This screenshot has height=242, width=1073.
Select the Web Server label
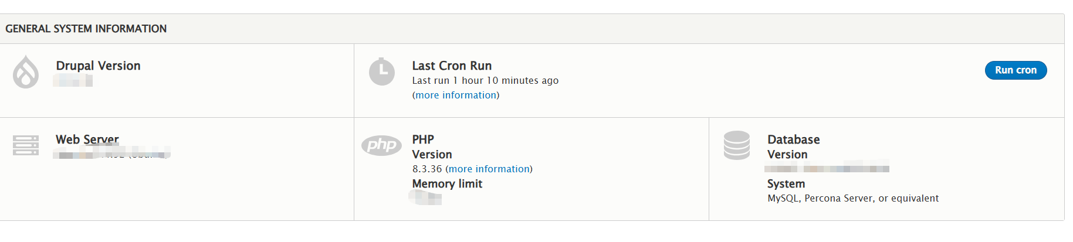pos(87,139)
